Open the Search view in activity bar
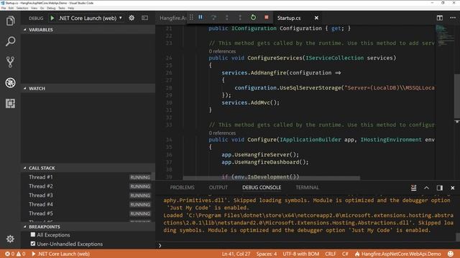 click(x=10, y=42)
